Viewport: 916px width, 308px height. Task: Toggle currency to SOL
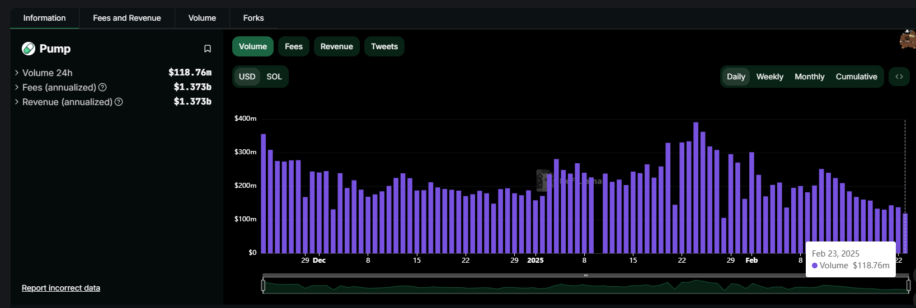(x=274, y=77)
